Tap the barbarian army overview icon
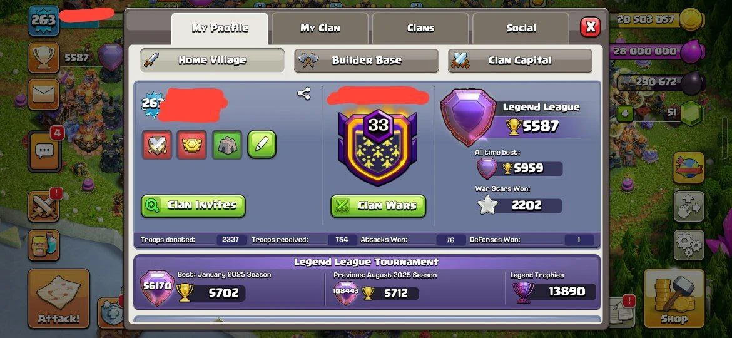This screenshot has height=338, width=732. click(43, 245)
